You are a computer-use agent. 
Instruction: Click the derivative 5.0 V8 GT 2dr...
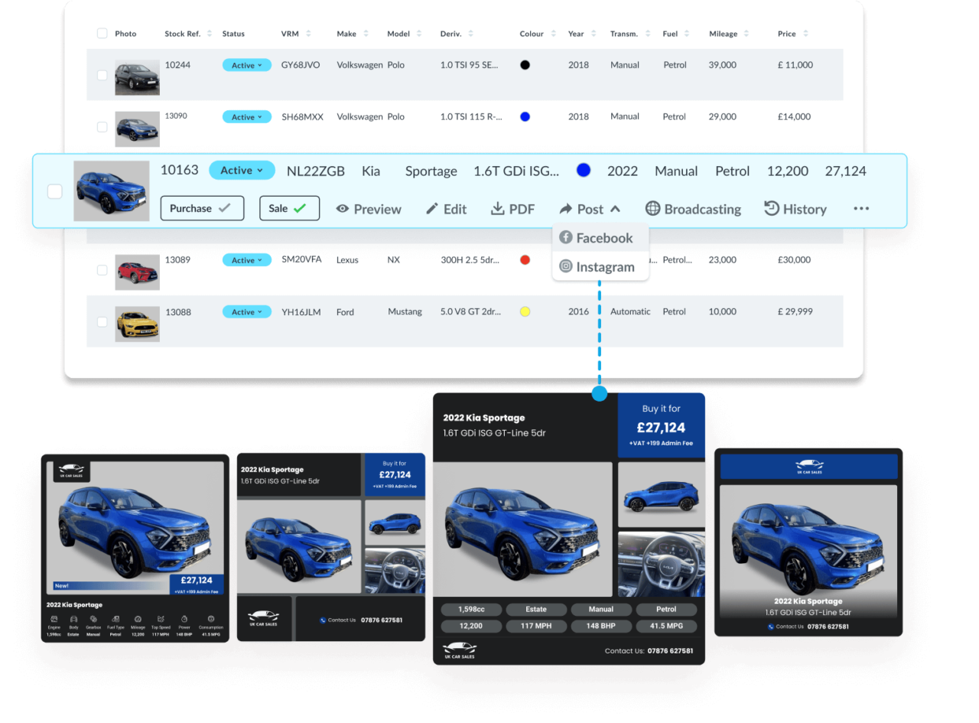(x=471, y=311)
